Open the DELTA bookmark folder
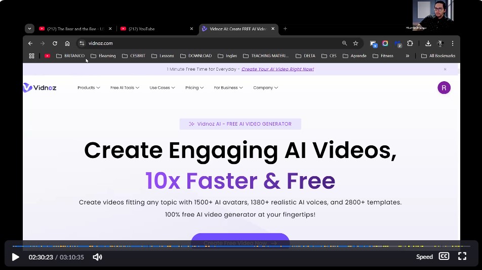 coord(306,56)
